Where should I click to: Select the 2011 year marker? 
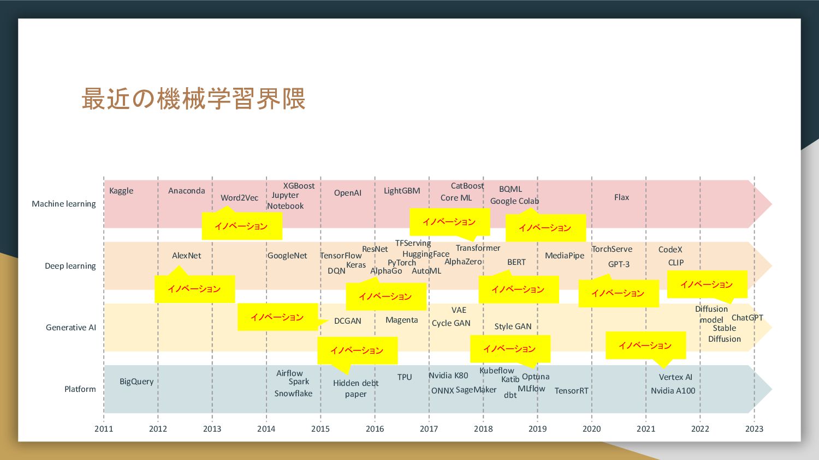point(104,429)
